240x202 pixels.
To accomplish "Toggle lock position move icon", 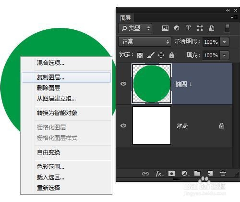I will pyautogui.click(x=161, y=55).
